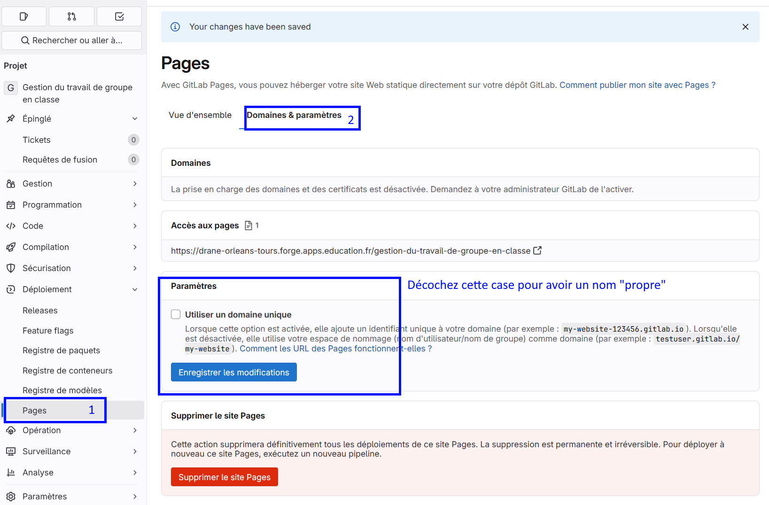This screenshot has width=769, height=505.
Task: Expand the Code section
Action: coord(135,226)
